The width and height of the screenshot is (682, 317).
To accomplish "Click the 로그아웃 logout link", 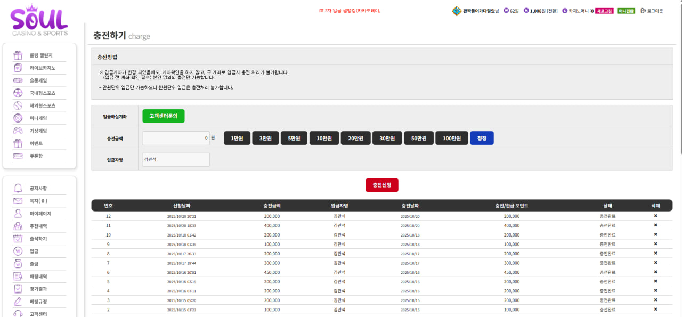I will point(652,11).
